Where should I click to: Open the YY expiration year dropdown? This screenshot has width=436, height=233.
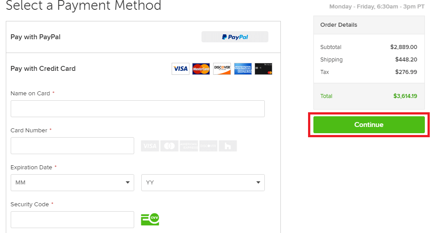click(203, 183)
